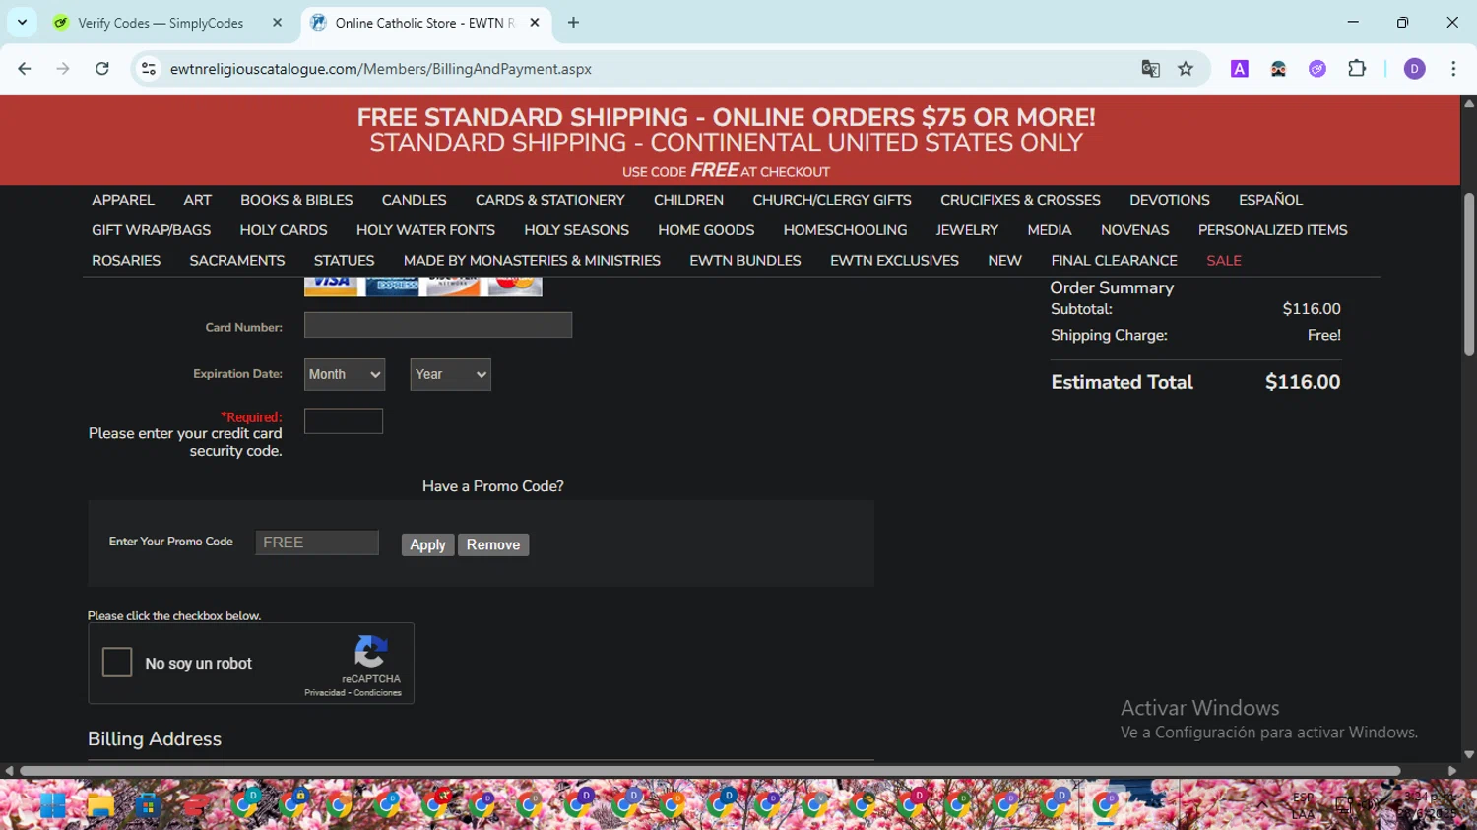Open the HOLY SEASONS category

tap(576, 230)
